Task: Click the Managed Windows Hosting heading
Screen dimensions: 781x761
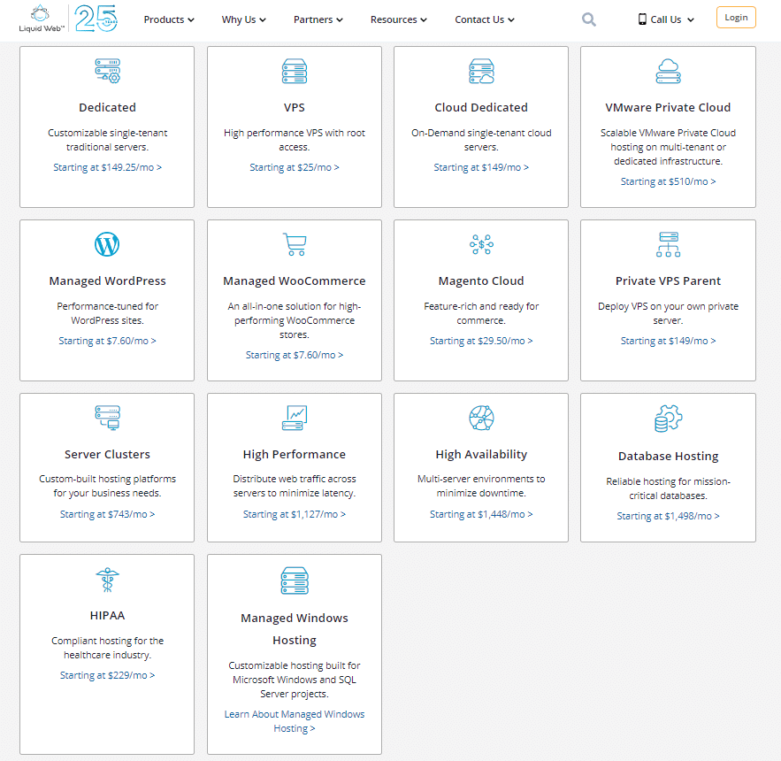Action: tap(295, 629)
